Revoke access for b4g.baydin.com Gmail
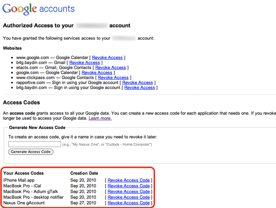Screen dimensions: 276x208 [x=85, y=62]
